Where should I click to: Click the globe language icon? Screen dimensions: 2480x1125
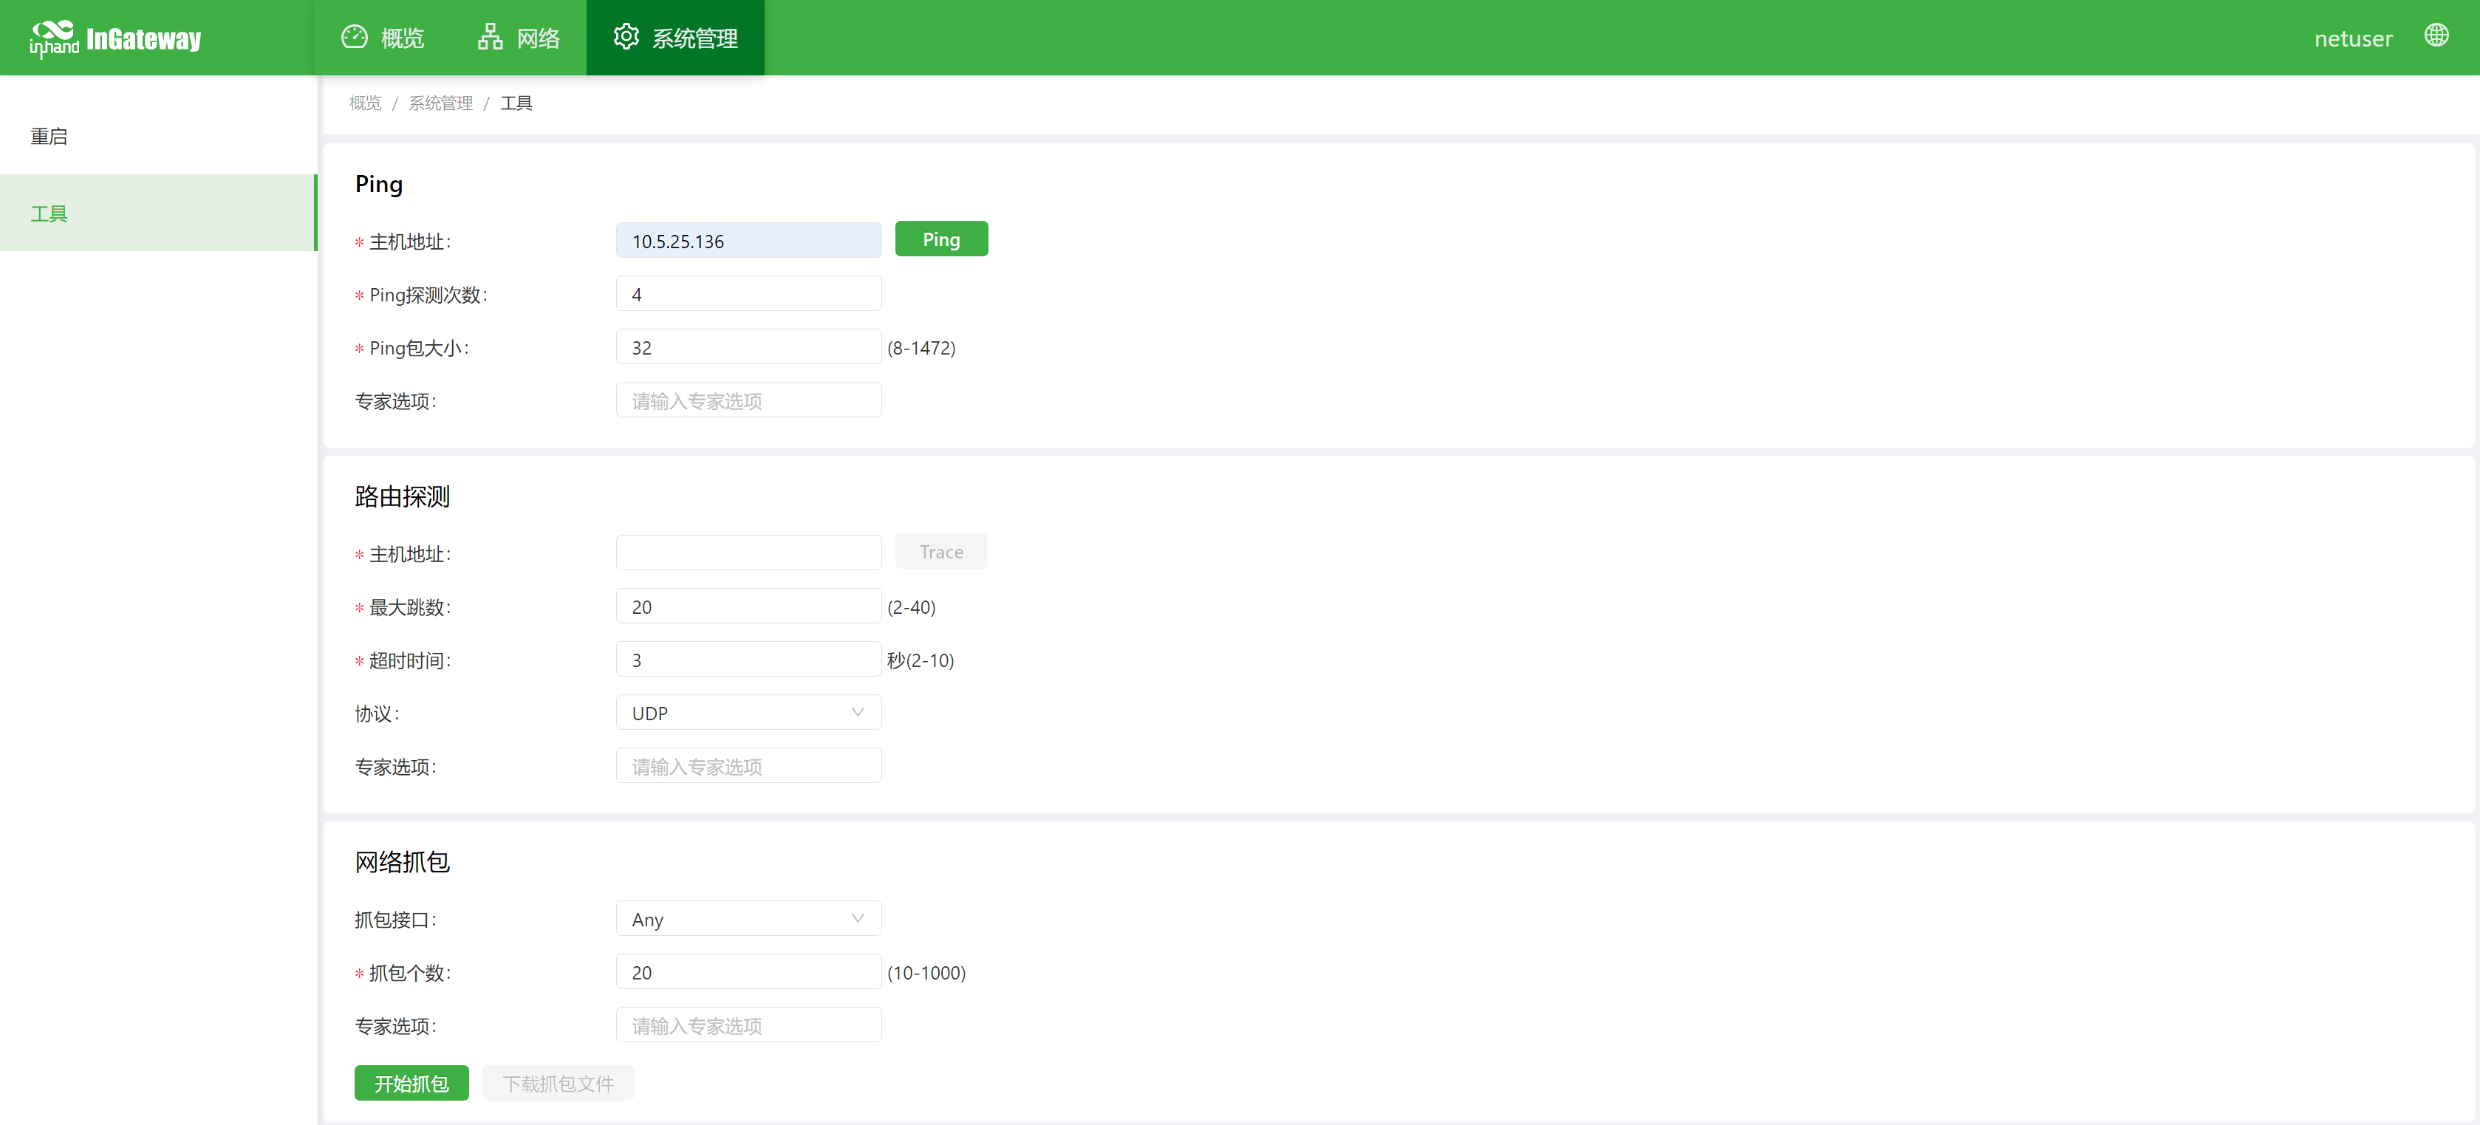[x=2436, y=35]
